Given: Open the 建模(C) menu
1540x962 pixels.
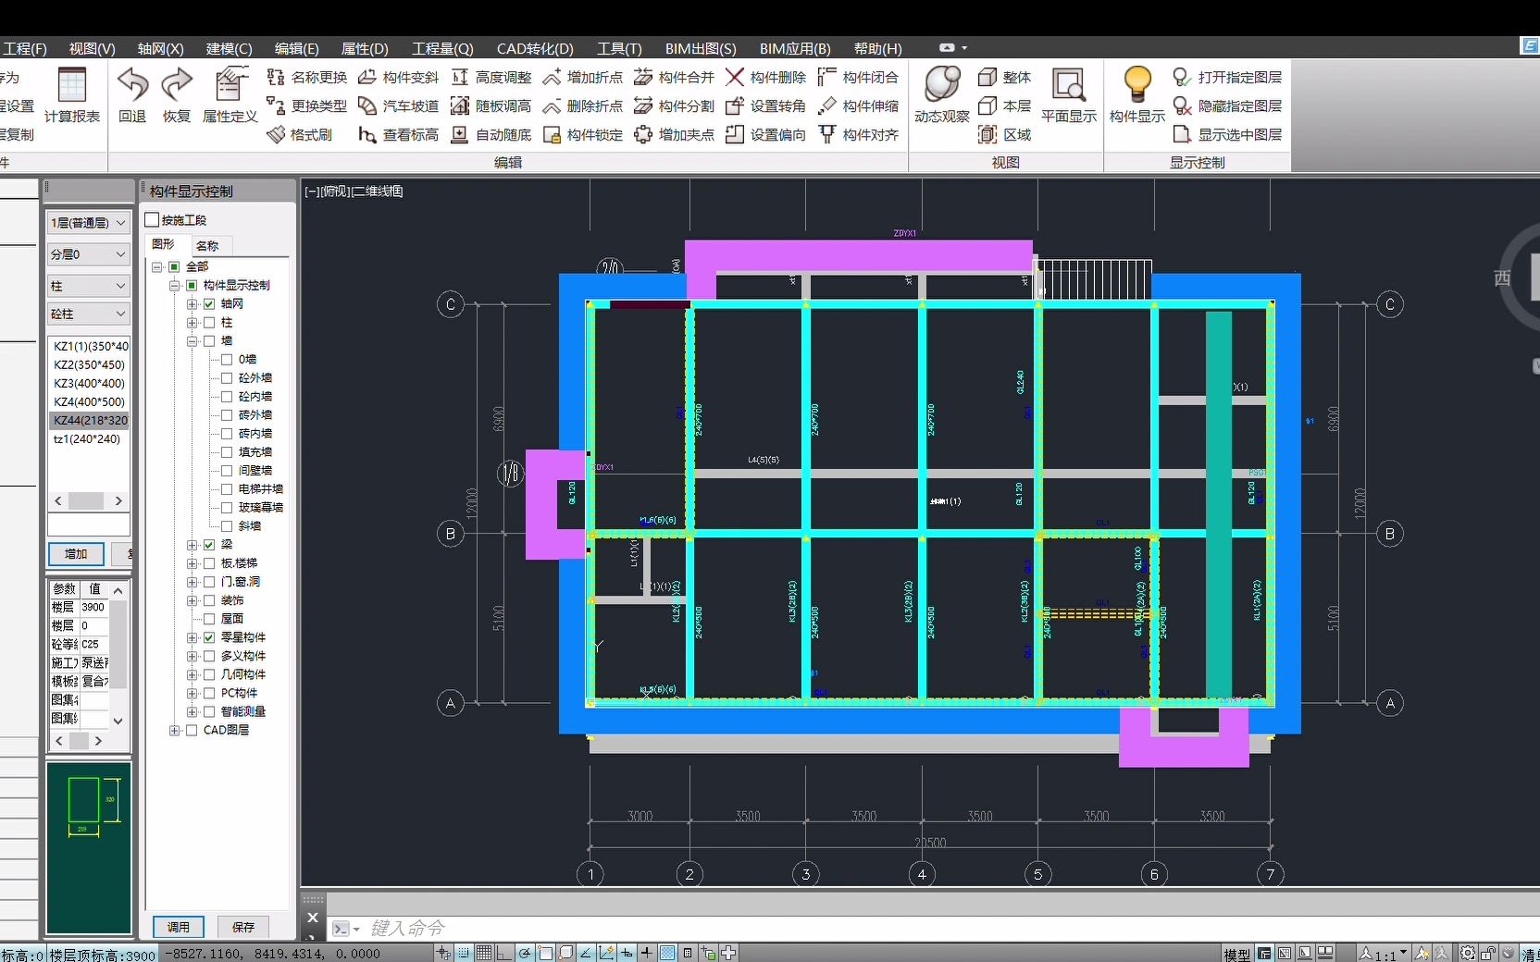Looking at the screenshot, I should 229,48.
